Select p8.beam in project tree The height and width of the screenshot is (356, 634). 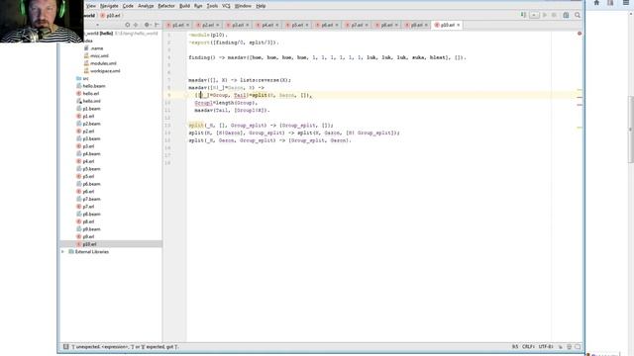pos(91,215)
